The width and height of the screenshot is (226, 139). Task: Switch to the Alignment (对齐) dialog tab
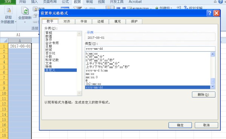[x=67, y=21]
